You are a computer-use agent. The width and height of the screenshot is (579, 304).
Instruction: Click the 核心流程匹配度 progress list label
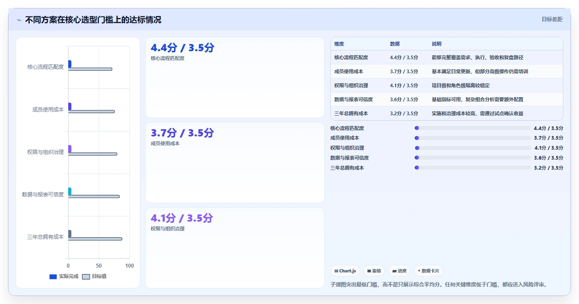coord(347,128)
